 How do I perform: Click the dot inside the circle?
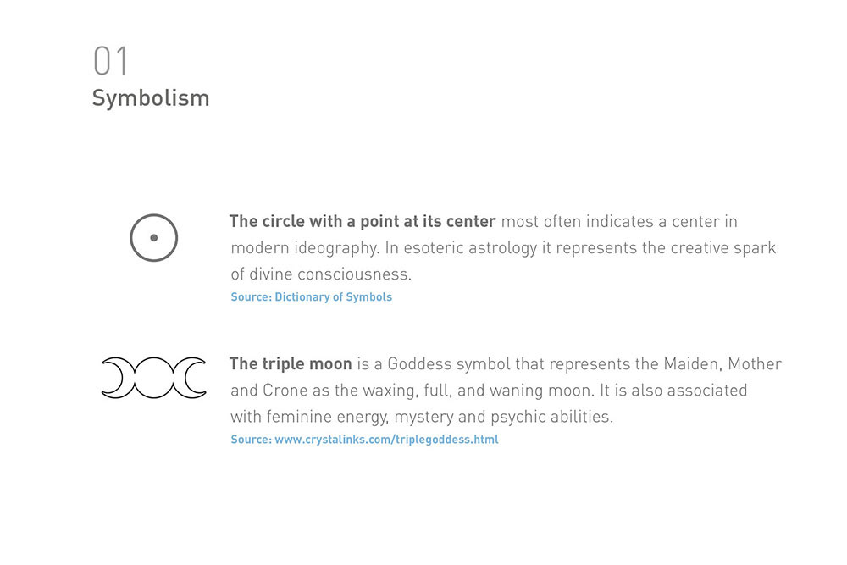pos(154,238)
